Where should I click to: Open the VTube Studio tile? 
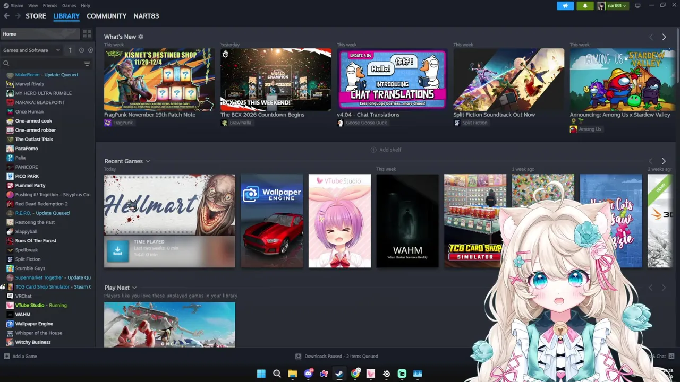(339, 221)
